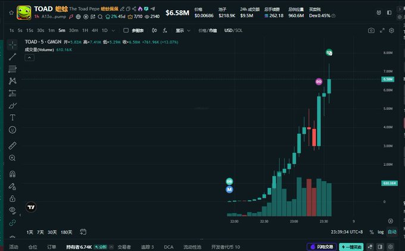Viewport: 405px width, 251px height.
Task: Click the 闪电交易 flash trade button
Action: point(322,247)
